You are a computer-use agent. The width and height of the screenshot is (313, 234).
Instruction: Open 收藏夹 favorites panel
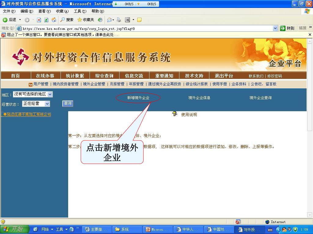pos(86,20)
